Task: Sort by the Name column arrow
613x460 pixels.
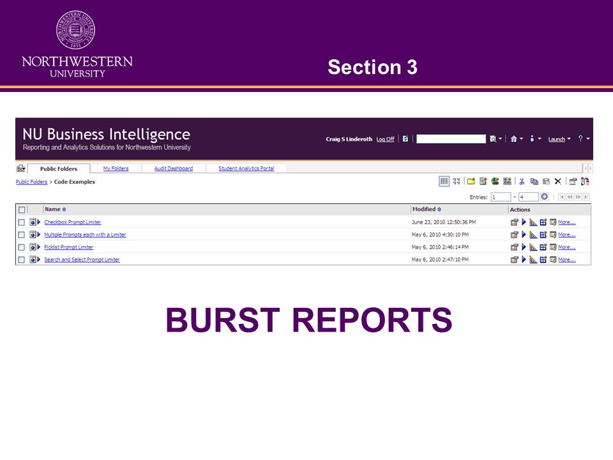Action: [64, 210]
